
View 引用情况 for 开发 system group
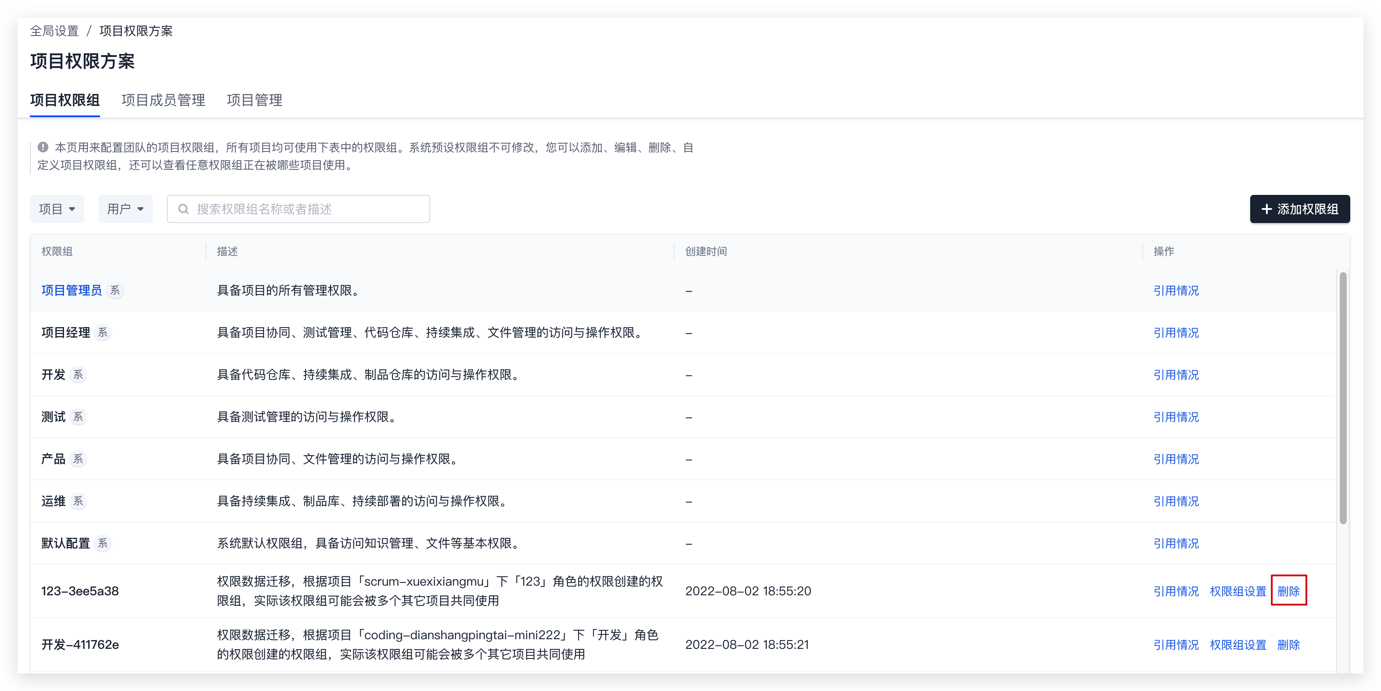[x=1176, y=375]
